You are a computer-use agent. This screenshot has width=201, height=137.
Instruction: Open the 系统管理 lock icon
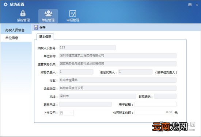pyautogui.click(x=23, y=13)
